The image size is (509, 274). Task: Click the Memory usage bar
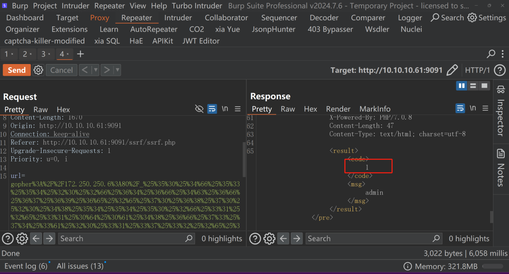[x=493, y=266]
